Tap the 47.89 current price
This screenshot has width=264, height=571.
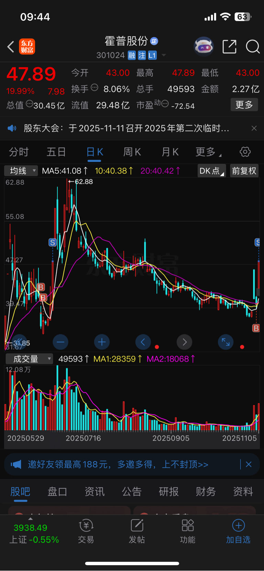pyautogui.click(x=31, y=74)
